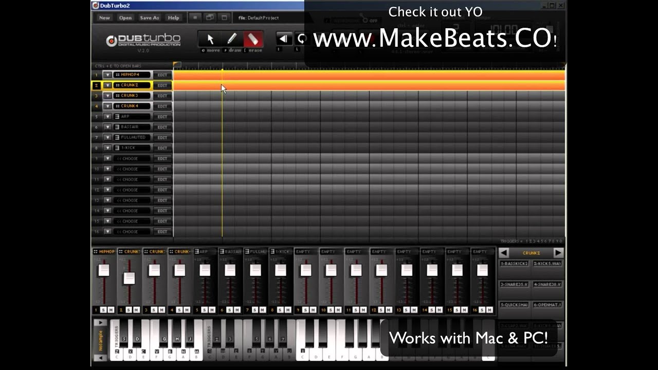Toggle the loop playback button
This screenshot has height=370, width=658.
pyautogui.click(x=301, y=39)
